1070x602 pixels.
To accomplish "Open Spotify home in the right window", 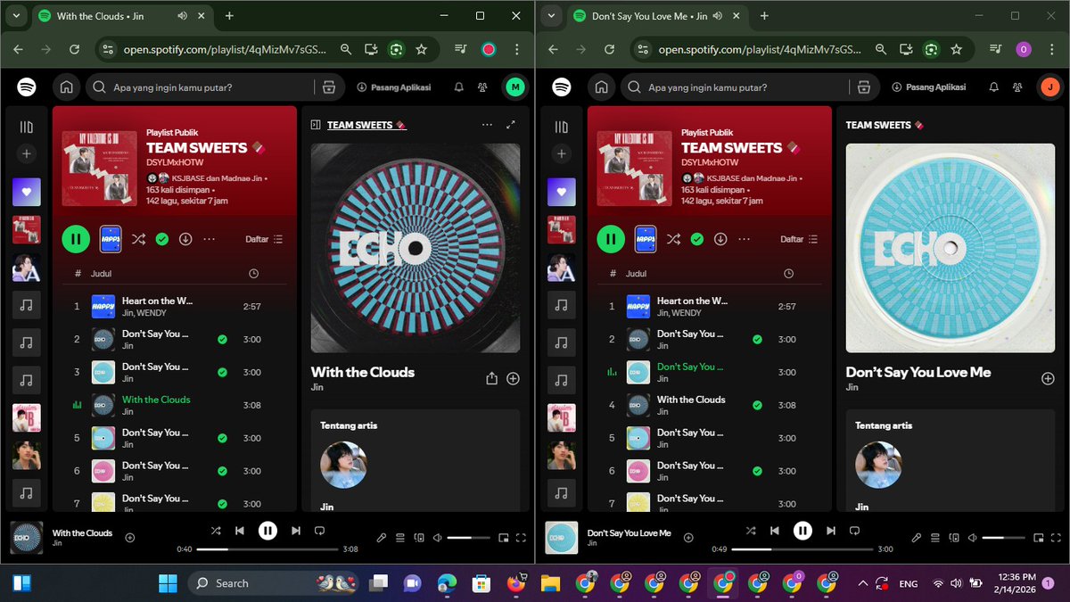I will (601, 87).
